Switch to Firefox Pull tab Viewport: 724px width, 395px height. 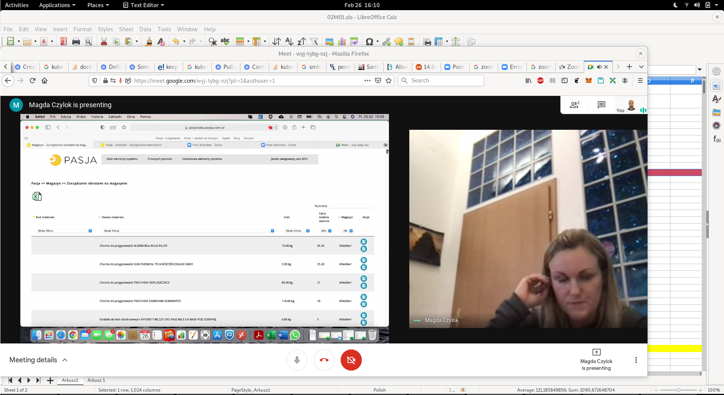226,67
